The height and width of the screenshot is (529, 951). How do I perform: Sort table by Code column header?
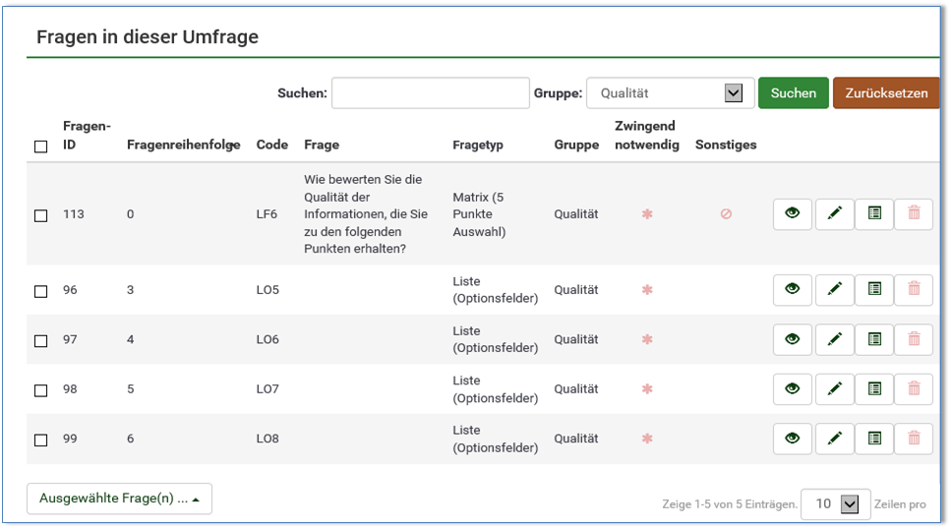(x=271, y=145)
